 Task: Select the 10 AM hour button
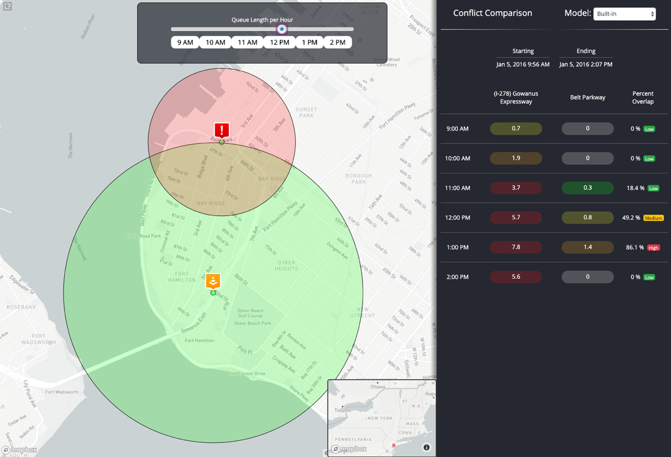(215, 42)
